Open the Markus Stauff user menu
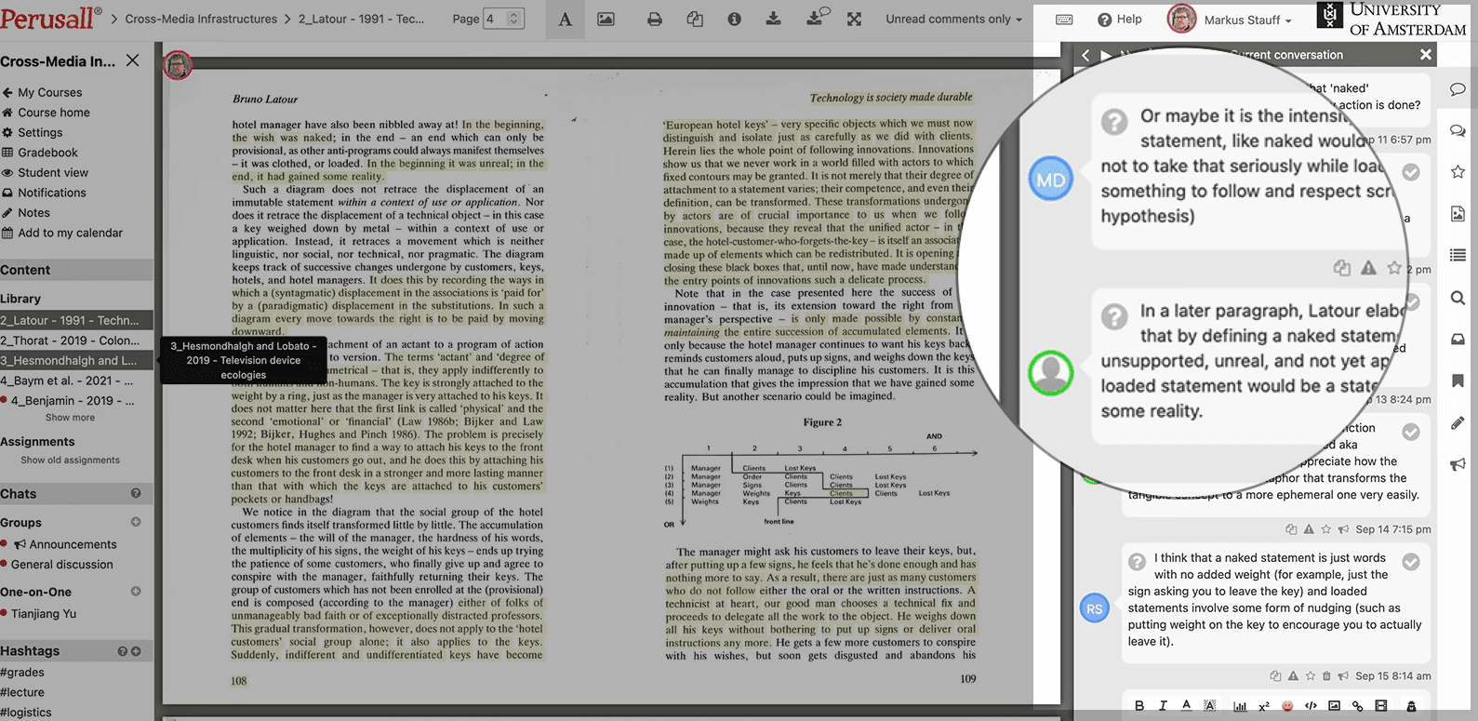 (x=1230, y=19)
